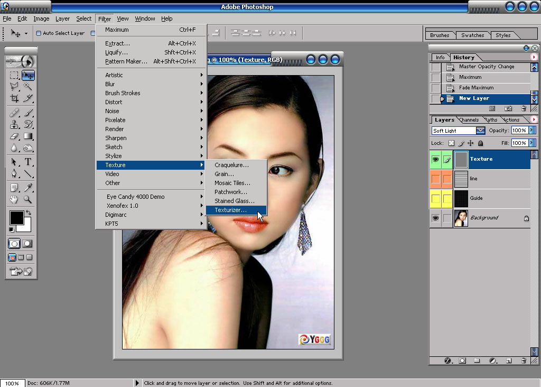Select the Path Selection tool
This screenshot has width=541, height=387.
coord(14,162)
